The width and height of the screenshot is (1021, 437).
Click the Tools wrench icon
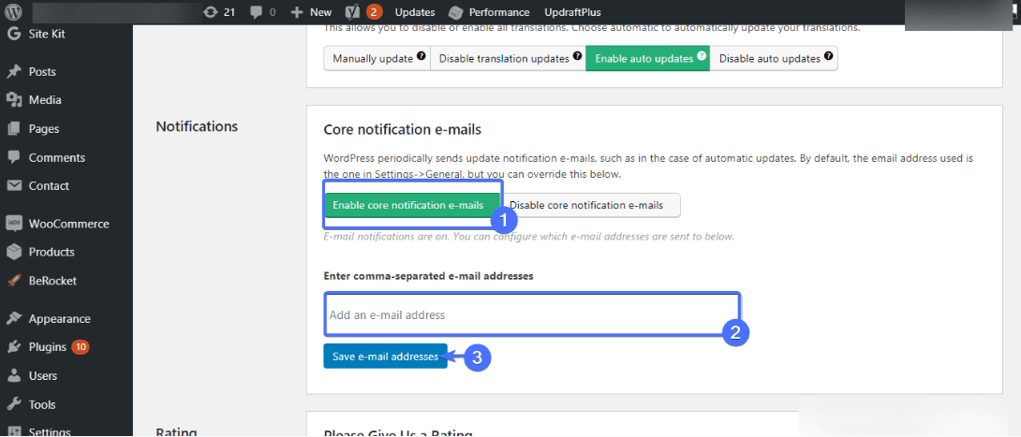click(x=13, y=404)
